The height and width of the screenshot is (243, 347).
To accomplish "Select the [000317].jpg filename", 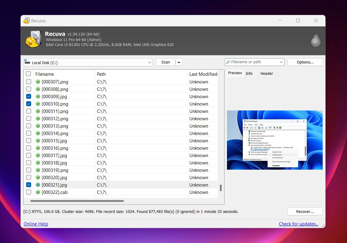I will [54, 156].
